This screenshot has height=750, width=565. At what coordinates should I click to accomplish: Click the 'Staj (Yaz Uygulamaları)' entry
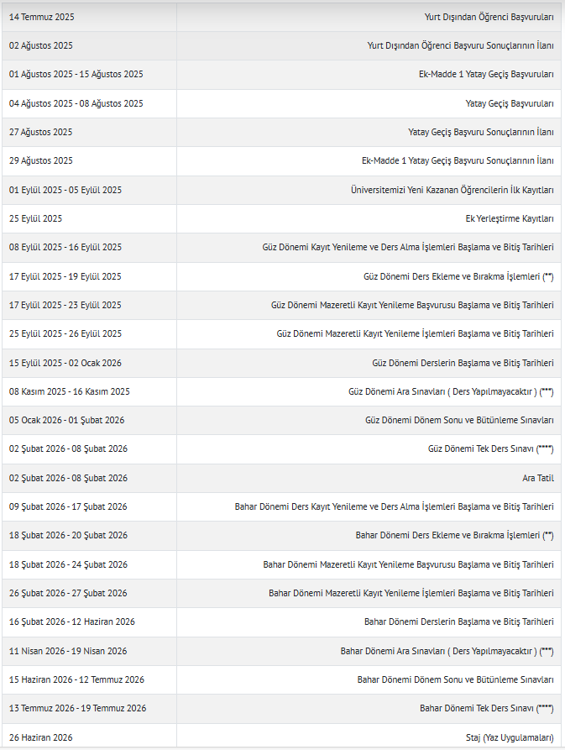pos(510,737)
